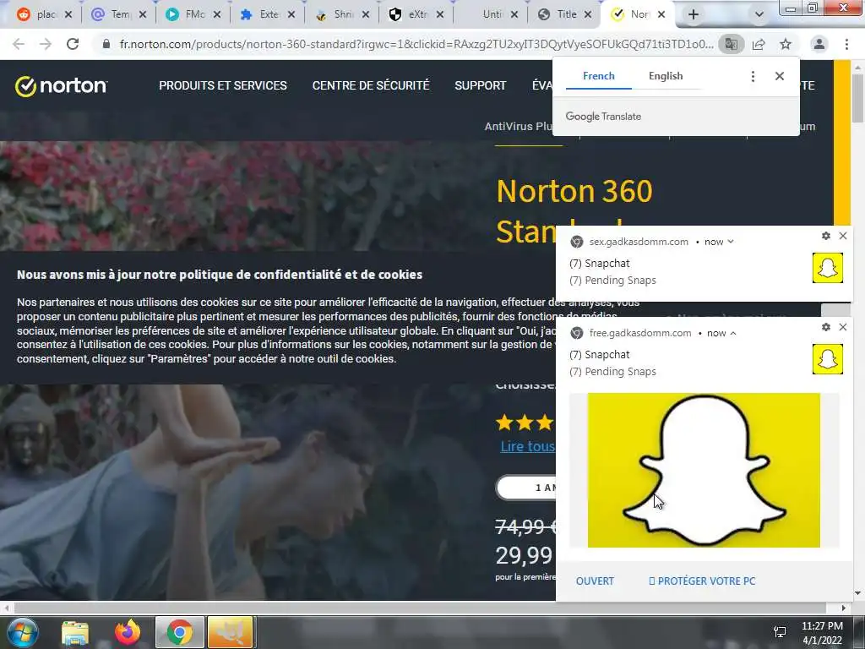Dismiss the free.gadkasdomm.com notification
Screen dimensions: 865x649
click(x=843, y=327)
